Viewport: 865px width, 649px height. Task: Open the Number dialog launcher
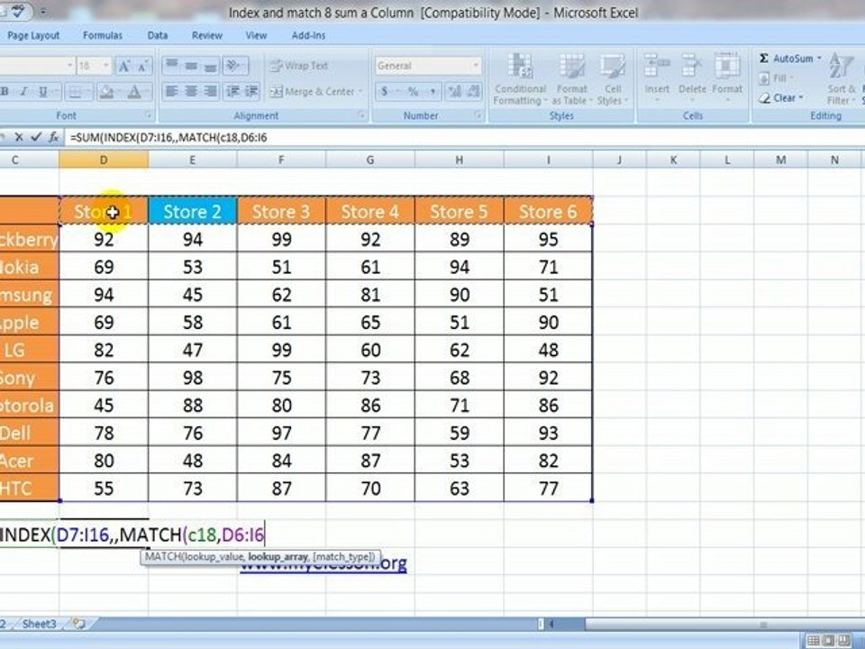[x=478, y=115]
